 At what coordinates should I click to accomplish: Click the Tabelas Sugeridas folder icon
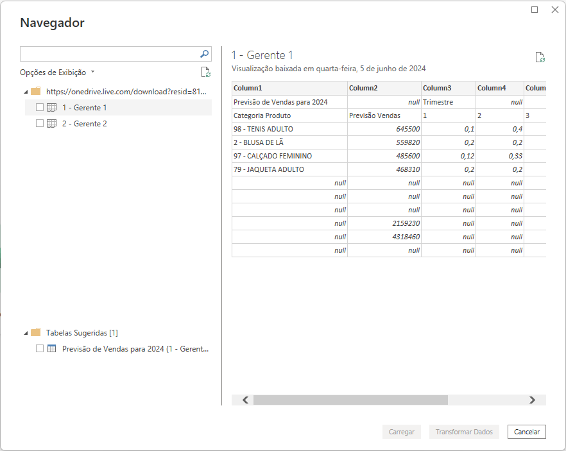(x=36, y=333)
